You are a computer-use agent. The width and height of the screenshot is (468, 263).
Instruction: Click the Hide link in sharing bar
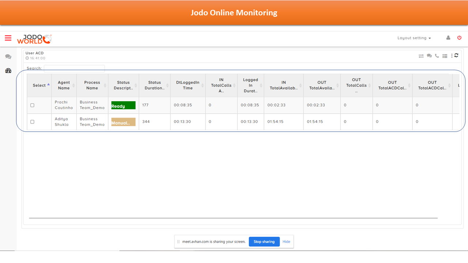pyautogui.click(x=286, y=241)
